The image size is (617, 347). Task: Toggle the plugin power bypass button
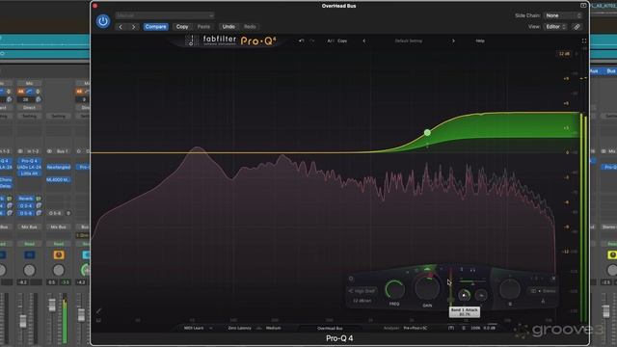[103, 21]
